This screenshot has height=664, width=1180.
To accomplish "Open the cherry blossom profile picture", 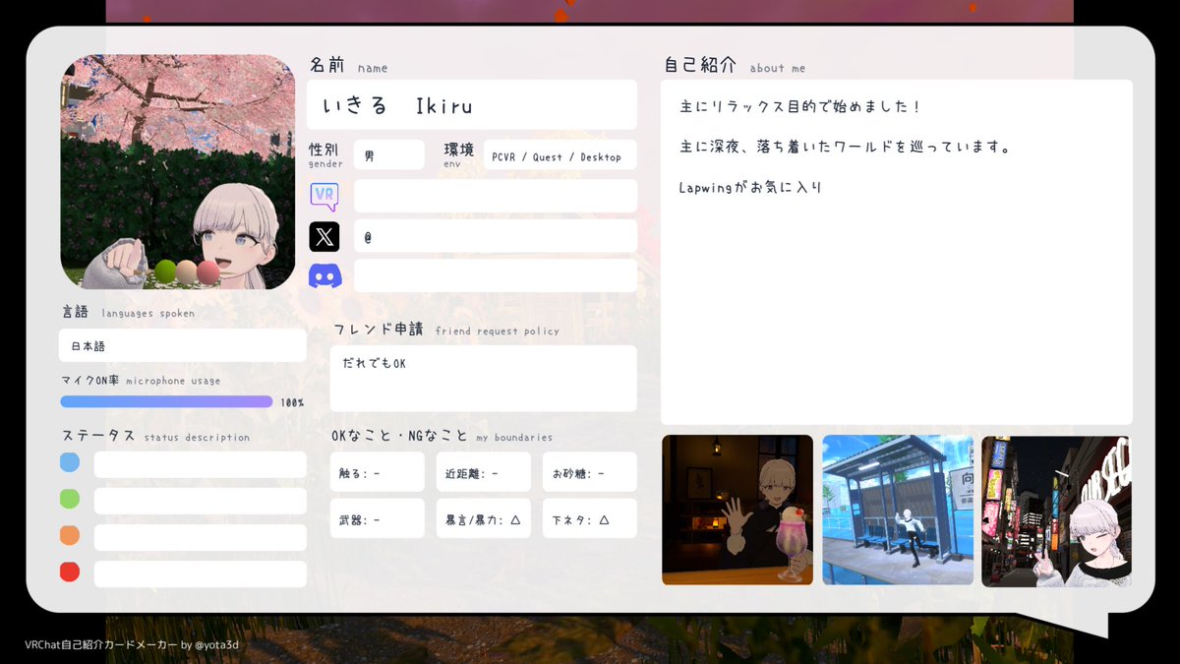I will (178, 172).
